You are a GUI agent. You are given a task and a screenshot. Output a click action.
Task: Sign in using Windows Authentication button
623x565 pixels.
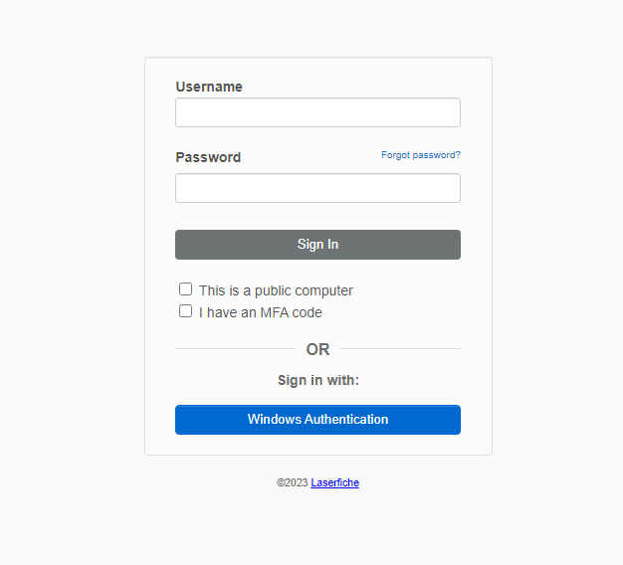[x=317, y=420]
